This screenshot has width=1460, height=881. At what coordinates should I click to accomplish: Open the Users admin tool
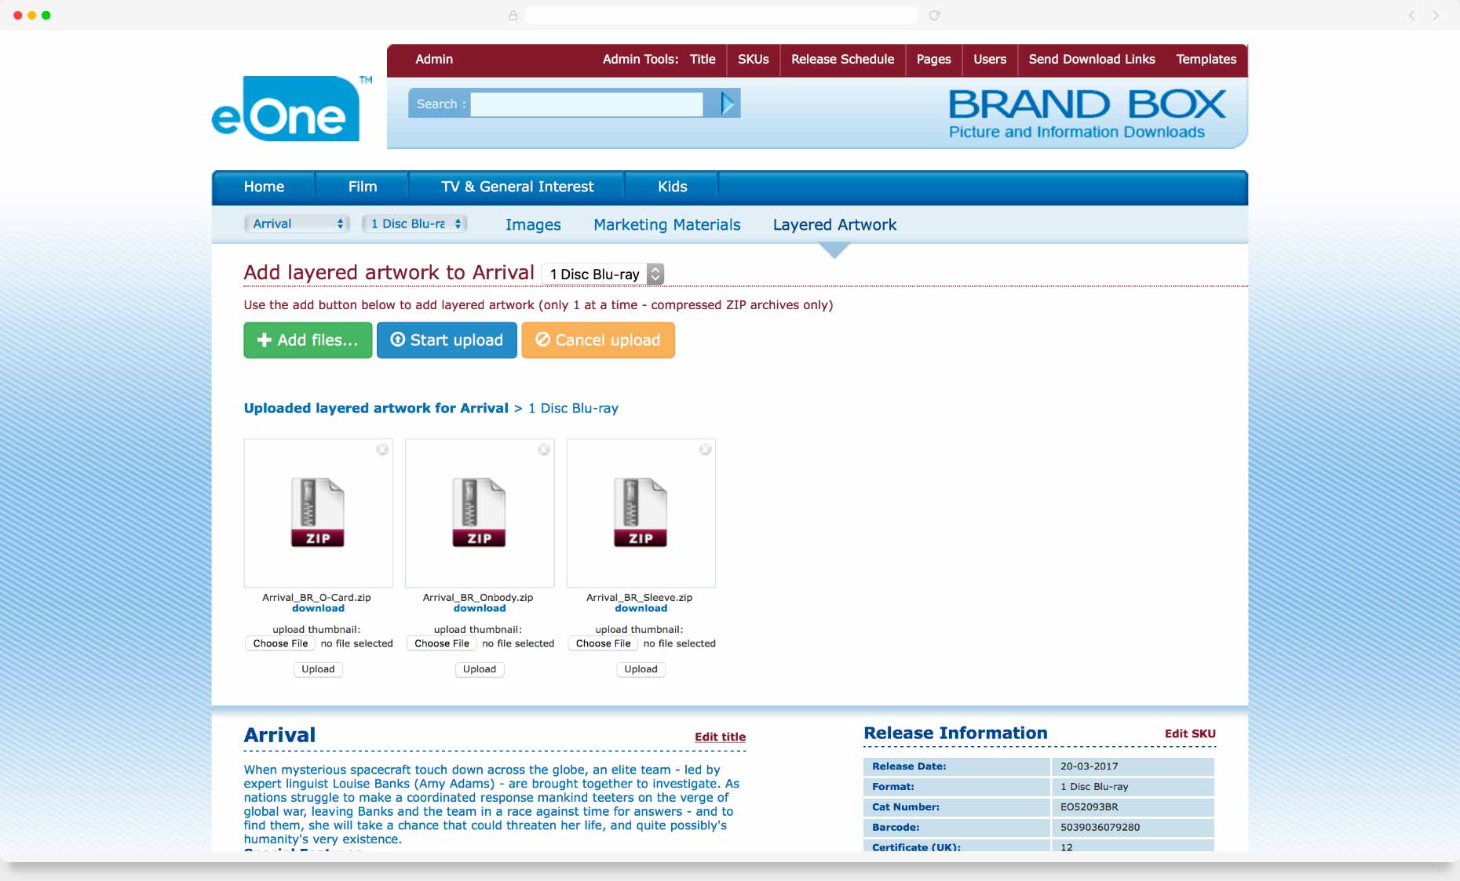coord(989,59)
